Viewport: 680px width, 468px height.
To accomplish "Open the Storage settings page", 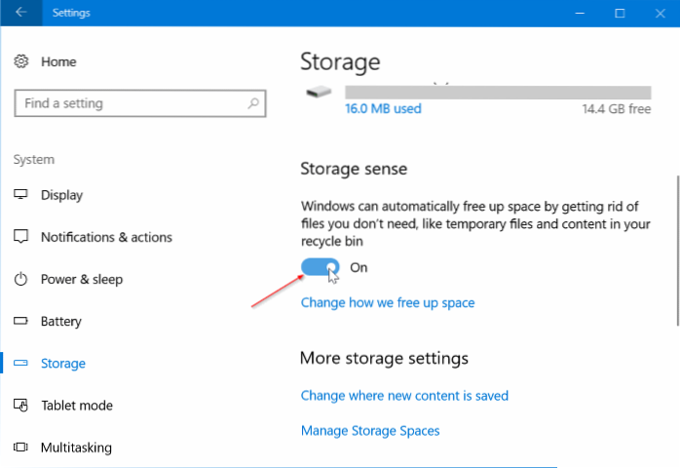I will click(x=63, y=364).
